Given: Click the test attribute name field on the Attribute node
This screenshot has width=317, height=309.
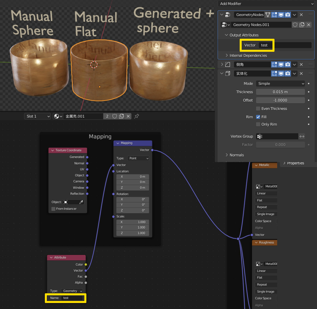Looking at the screenshot, I should click(71, 298).
